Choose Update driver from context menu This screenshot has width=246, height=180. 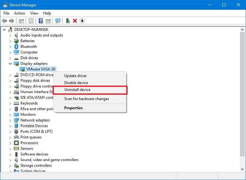point(90,76)
